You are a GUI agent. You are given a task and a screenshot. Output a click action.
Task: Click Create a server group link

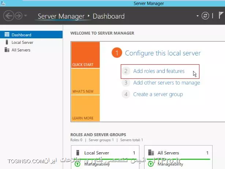(158, 95)
